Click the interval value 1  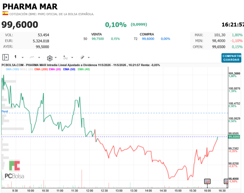point(15,57)
